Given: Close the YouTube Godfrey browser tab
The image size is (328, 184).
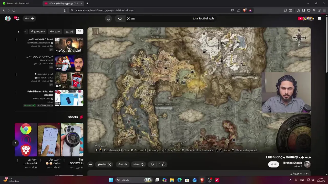Looking at the screenshot, I should 81,3.
